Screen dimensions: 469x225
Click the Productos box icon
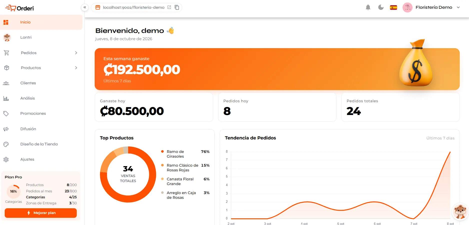pyautogui.click(x=7, y=68)
